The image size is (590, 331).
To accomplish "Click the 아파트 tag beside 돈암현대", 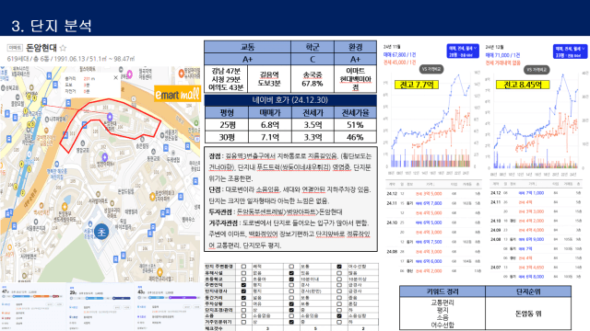I will point(15,48).
